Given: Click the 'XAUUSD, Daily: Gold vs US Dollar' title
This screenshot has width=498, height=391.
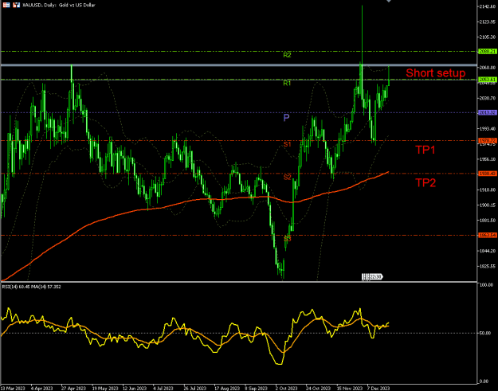Looking at the screenshot, I should click(59, 5).
